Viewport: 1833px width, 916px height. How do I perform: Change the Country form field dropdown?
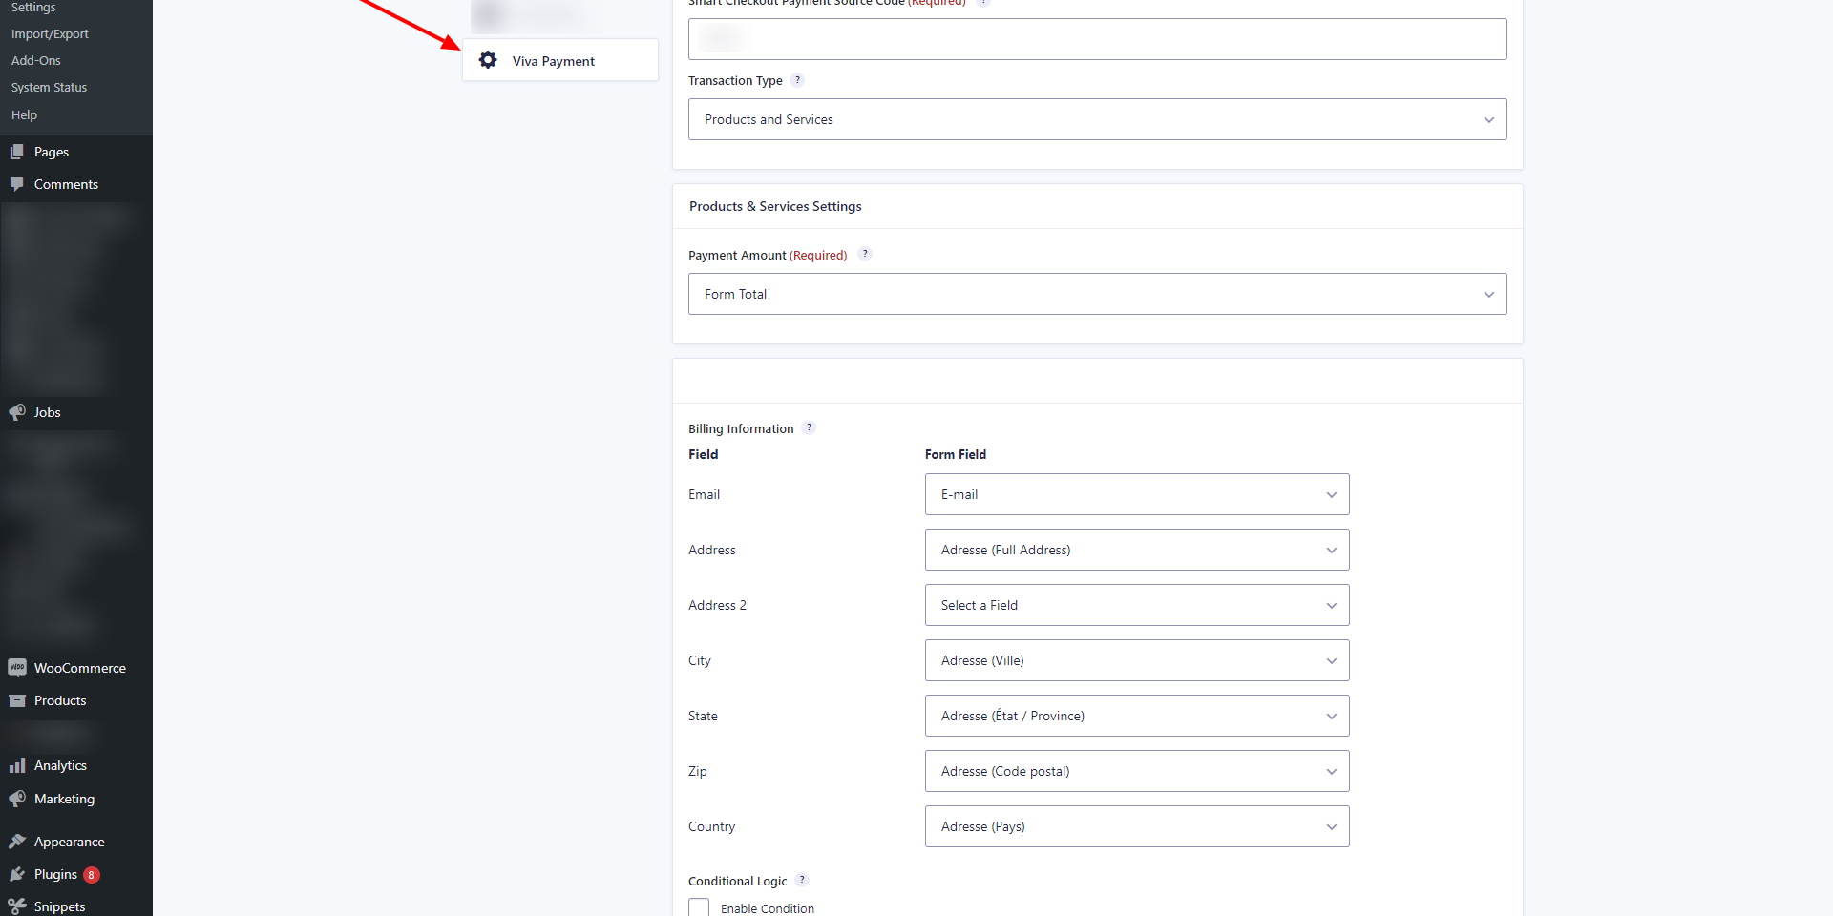point(1136,826)
